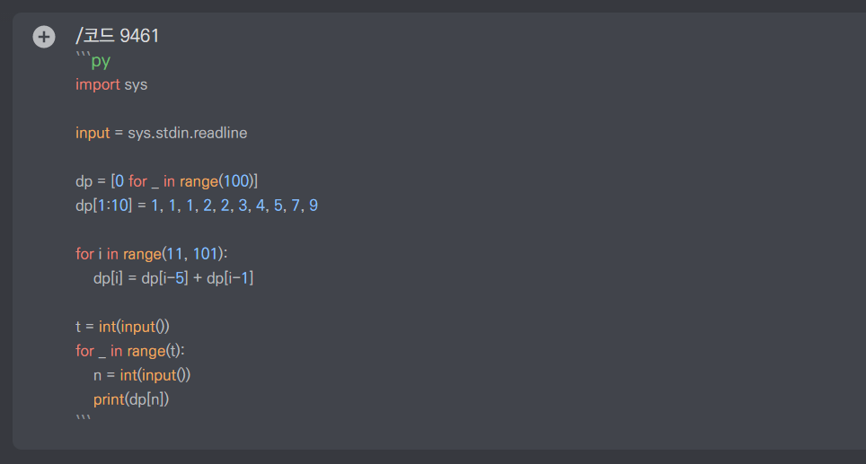Screen dimensions: 866x464
Task: Click the orange "import" keyword
Action: pos(97,84)
